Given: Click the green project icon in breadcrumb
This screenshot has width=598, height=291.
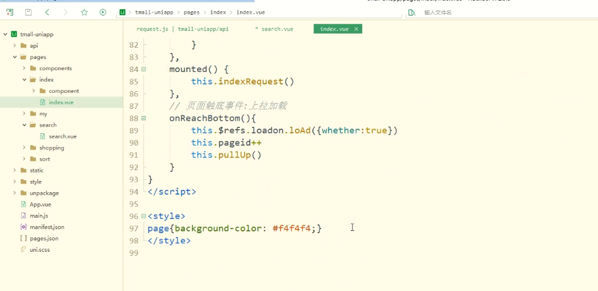Looking at the screenshot, I should (123, 12).
